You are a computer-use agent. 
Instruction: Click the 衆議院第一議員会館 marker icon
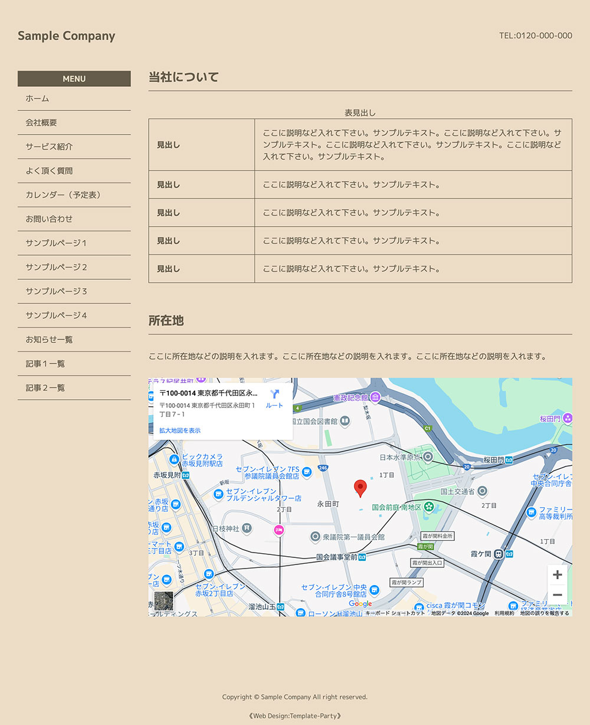(315, 537)
